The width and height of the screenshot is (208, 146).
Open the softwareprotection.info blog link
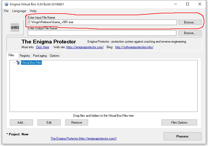(x=134, y=47)
